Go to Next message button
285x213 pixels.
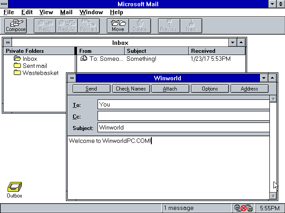(x=191, y=26)
